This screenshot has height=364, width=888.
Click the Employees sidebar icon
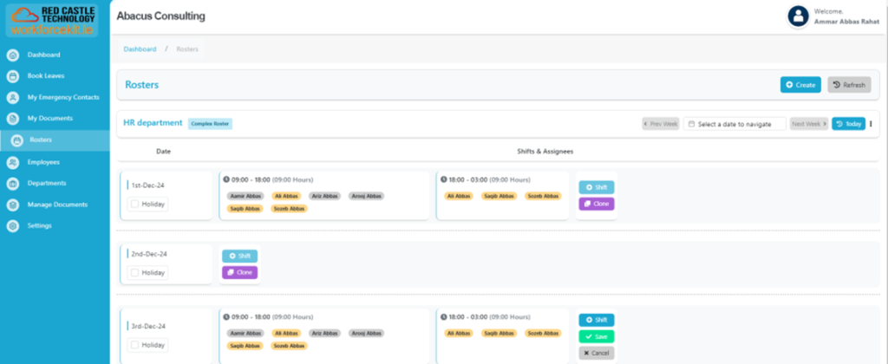(x=13, y=162)
